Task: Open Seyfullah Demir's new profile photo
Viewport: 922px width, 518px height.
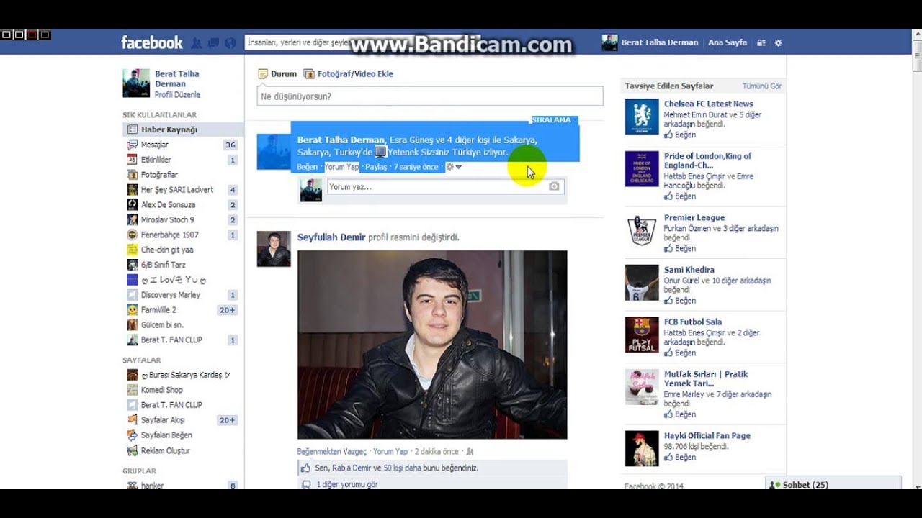Action: click(432, 345)
